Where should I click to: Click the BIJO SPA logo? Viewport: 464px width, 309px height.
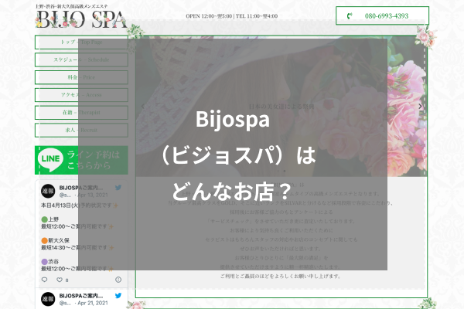pos(81,19)
